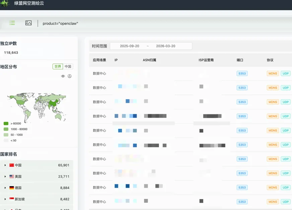Click the 协议 column header
The height and width of the screenshot is (210, 292).
pyautogui.click(x=270, y=60)
